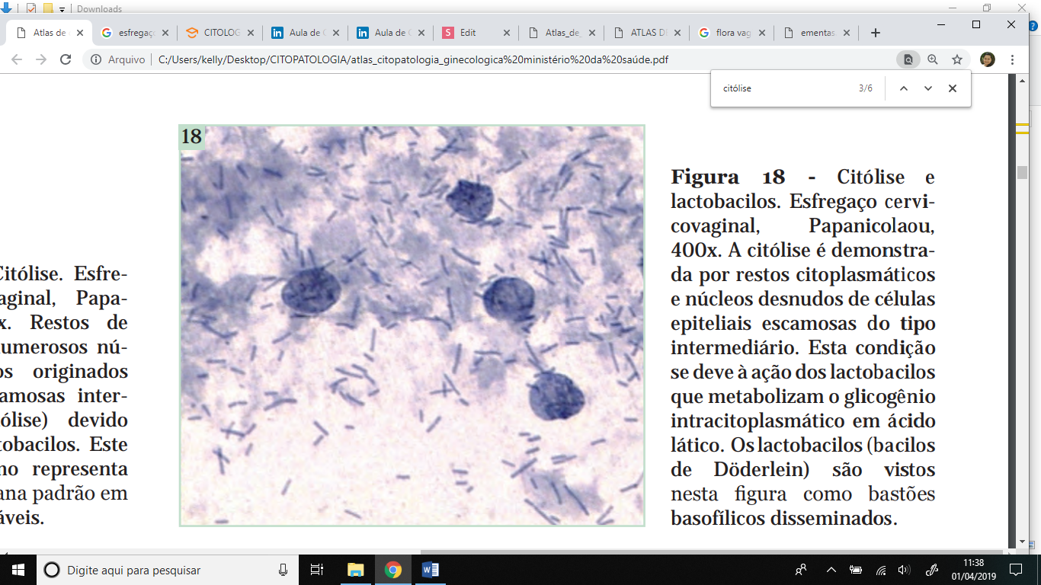The height and width of the screenshot is (585, 1041).
Task: Click the Figure 18 microscopy image
Action: [x=412, y=325]
